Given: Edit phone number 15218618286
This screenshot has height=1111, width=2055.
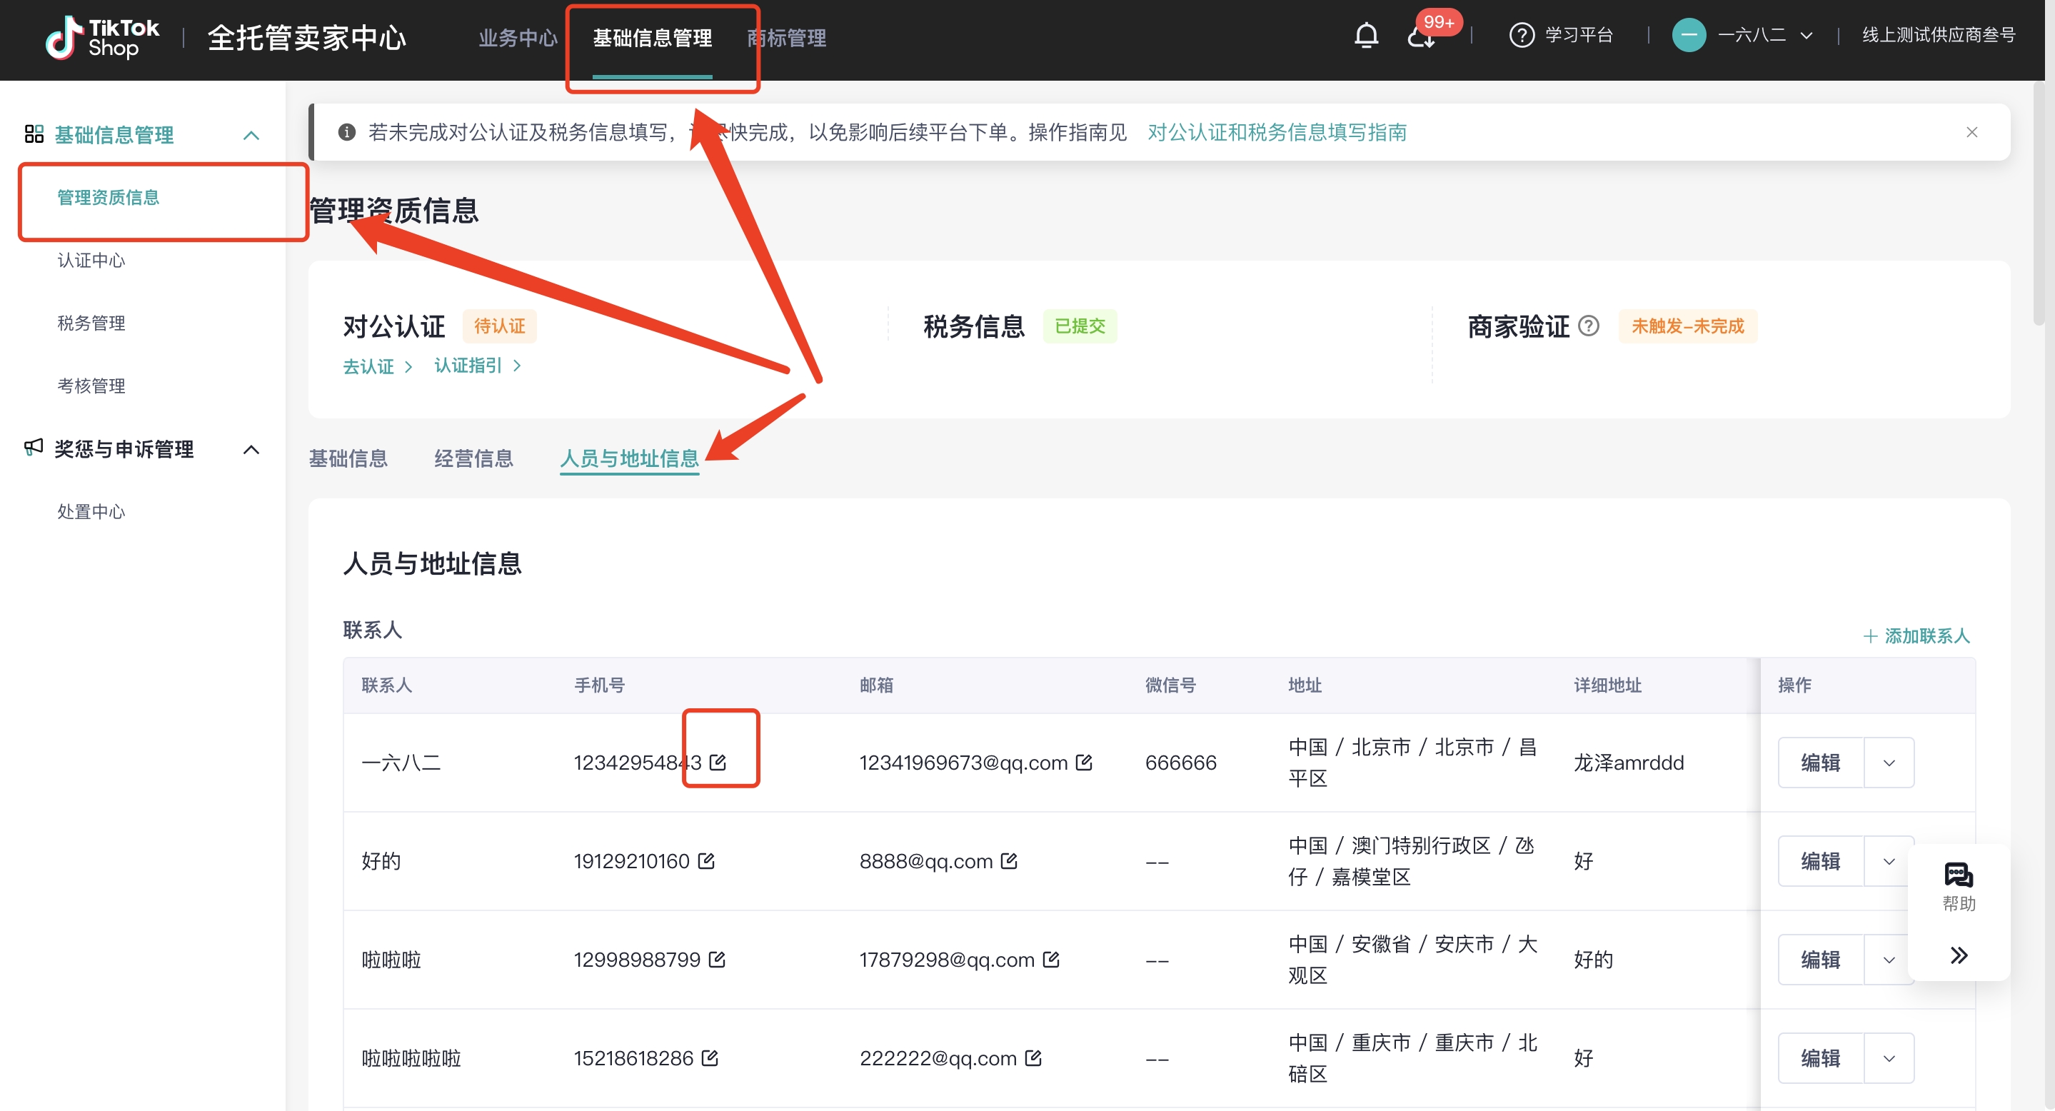Looking at the screenshot, I should tap(709, 1058).
